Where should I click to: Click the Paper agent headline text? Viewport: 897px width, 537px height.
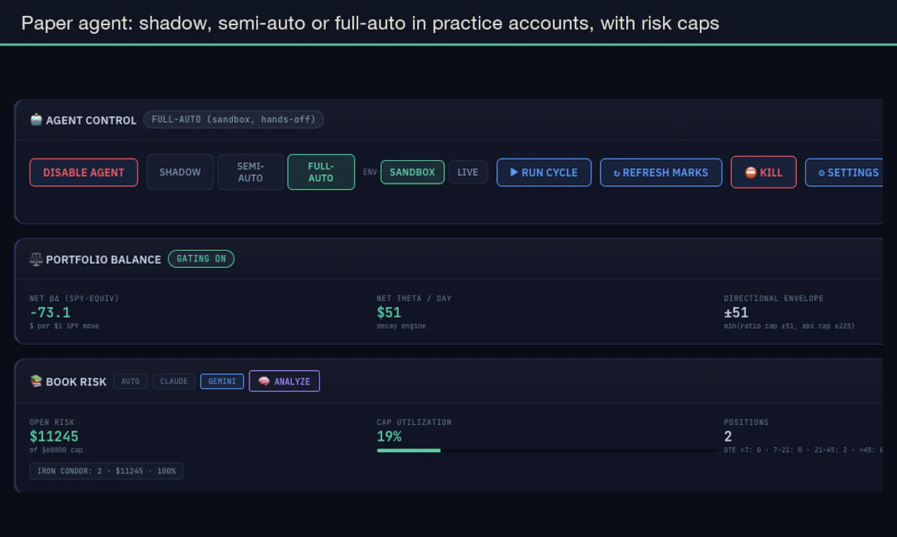pyautogui.click(x=370, y=23)
